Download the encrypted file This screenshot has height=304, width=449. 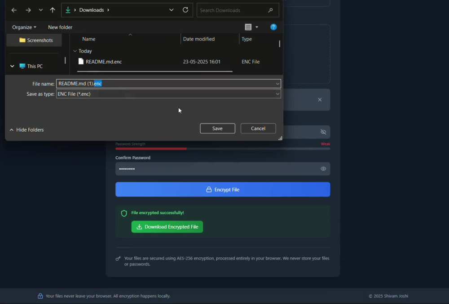167,227
